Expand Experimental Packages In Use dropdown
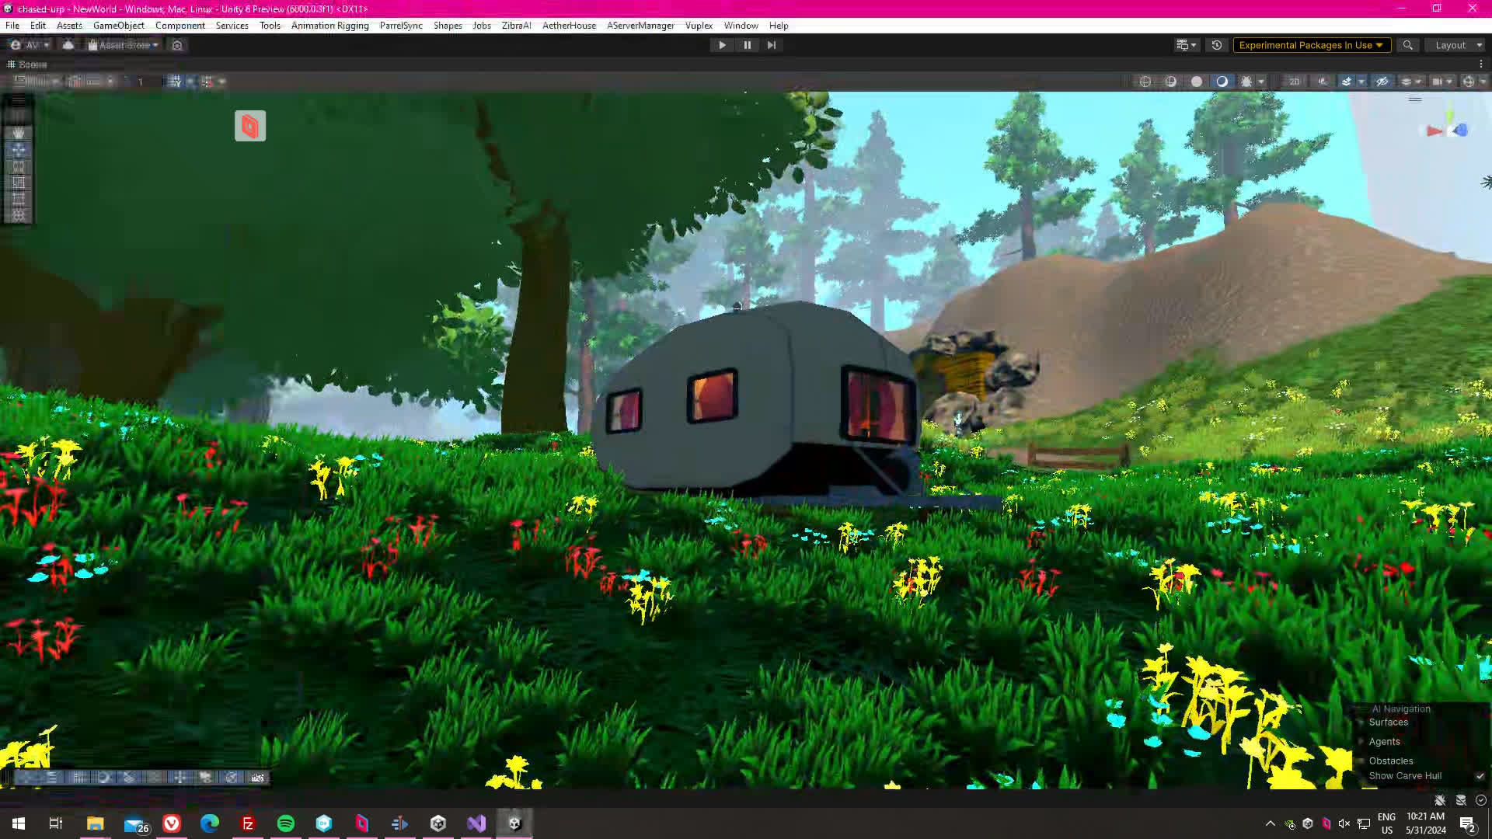This screenshot has height=839, width=1492. coord(1311,45)
